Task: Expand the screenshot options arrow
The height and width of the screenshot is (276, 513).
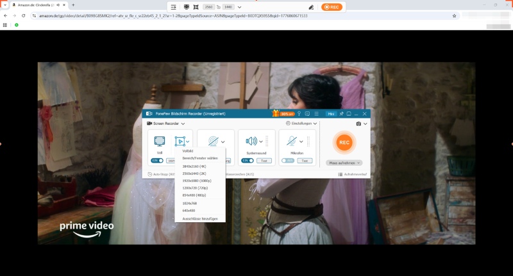Action: click(365, 124)
